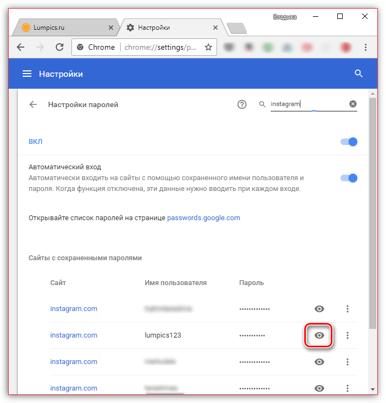Image resolution: width=386 pixels, height=403 pixels.
Task: Close the Lumpics.ru tab
Action: pos(111,28)
